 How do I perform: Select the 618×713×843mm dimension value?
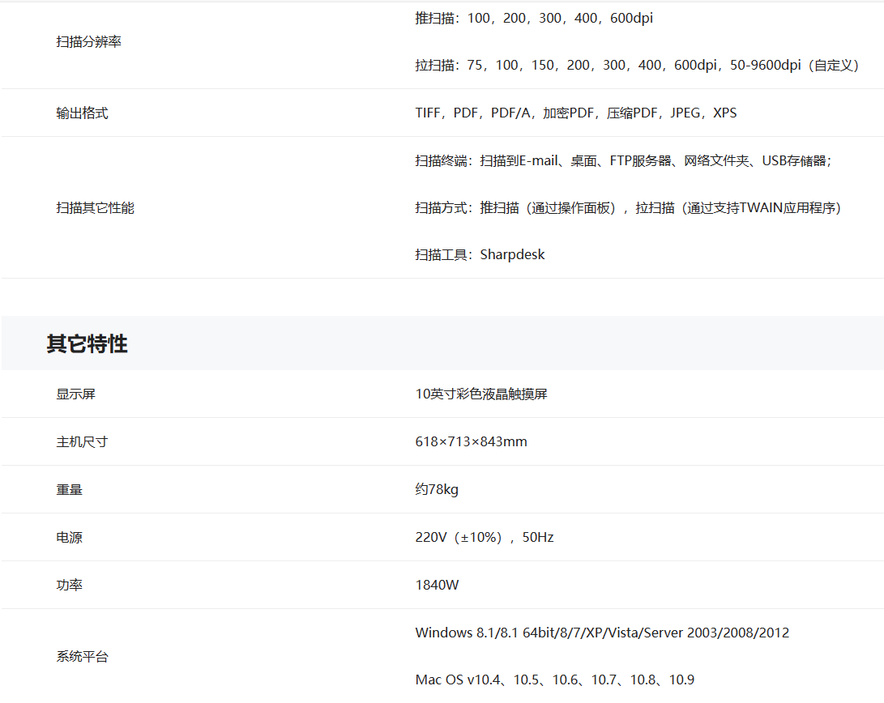(471, 442)
